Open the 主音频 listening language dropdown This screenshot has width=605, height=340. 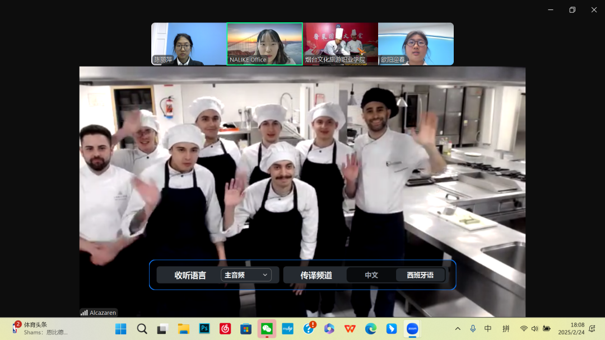[x=246, y=275]
